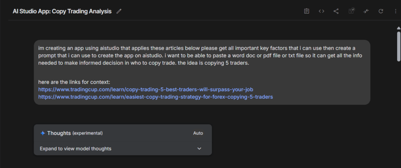Click the blue Thoughts sparkle icon

tap(43, 133)
